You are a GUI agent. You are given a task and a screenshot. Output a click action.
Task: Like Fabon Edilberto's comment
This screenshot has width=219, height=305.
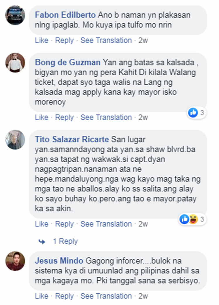(41, 40)
